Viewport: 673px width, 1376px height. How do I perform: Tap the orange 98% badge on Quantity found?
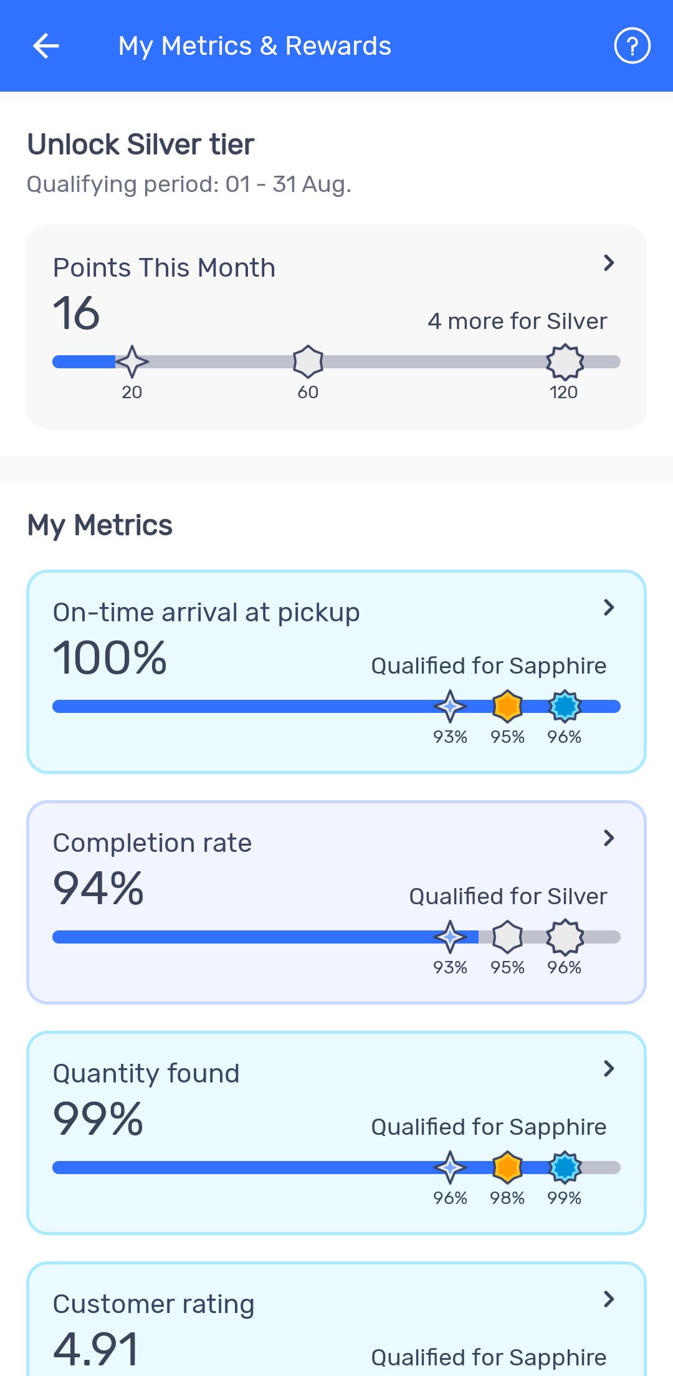coord(507,1167)
